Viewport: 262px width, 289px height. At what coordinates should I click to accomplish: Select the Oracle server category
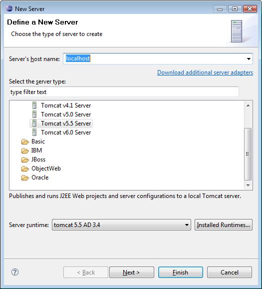coord(40,177)
